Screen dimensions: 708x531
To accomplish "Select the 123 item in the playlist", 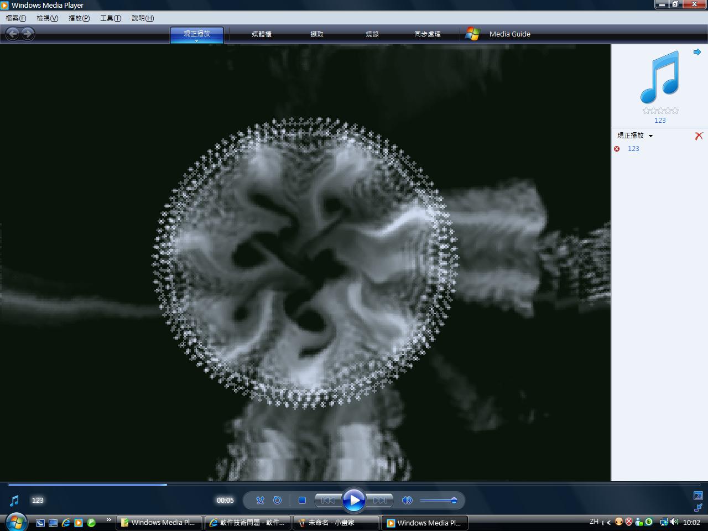I will tap(633, 149).
